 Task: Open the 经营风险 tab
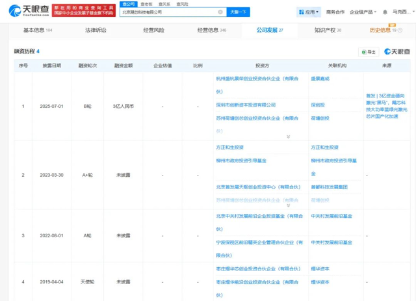153,31
